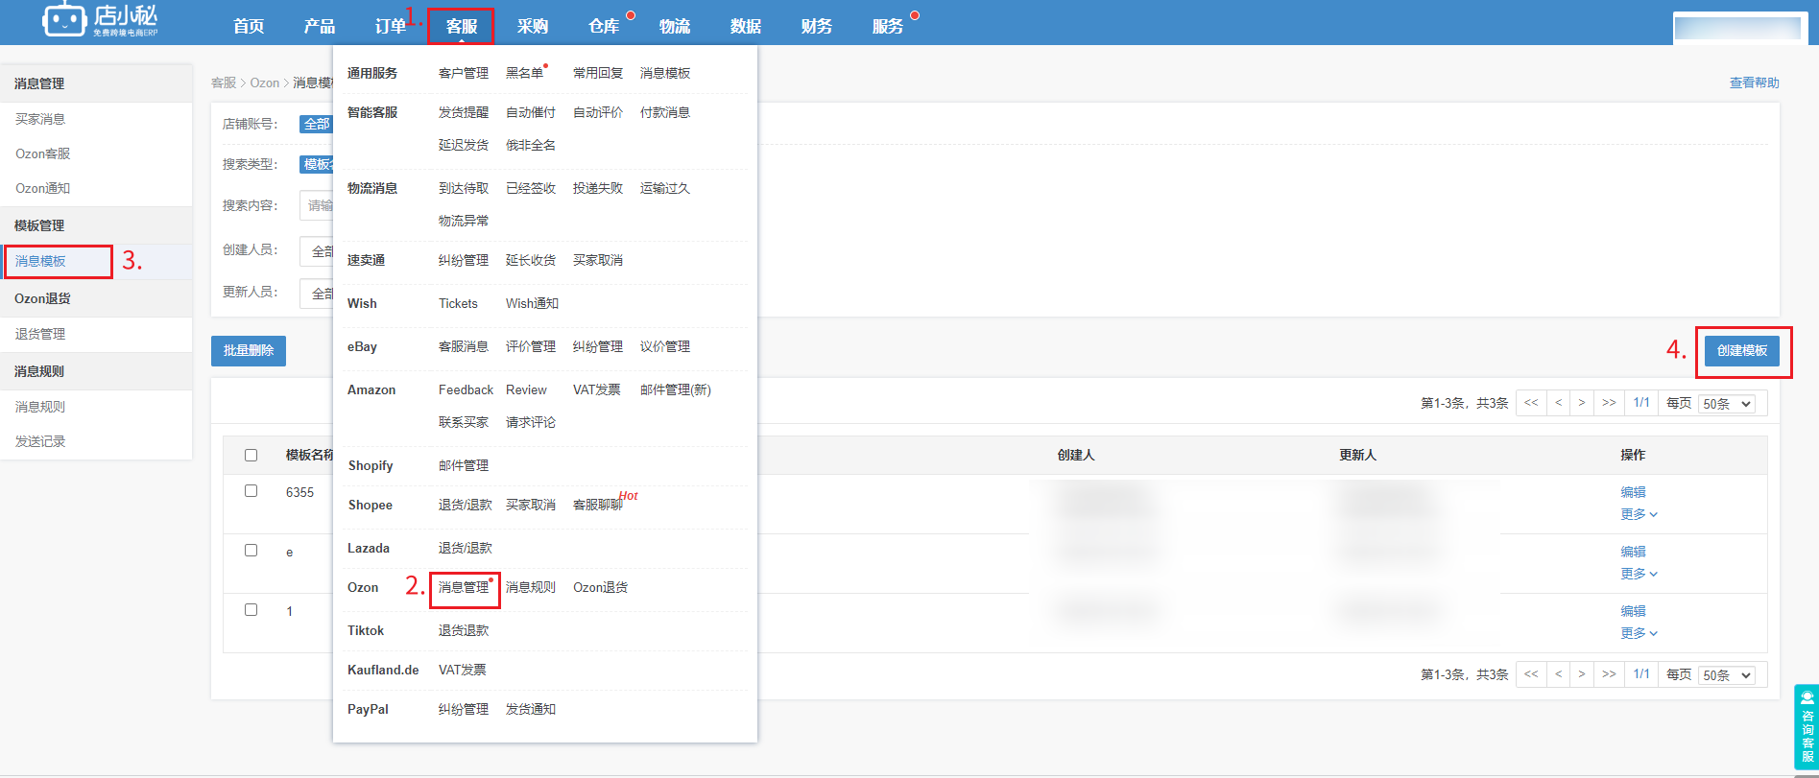Open the 数据 top menu
This screenshot has height=778, width=1819.
click(x=746, y=26)
